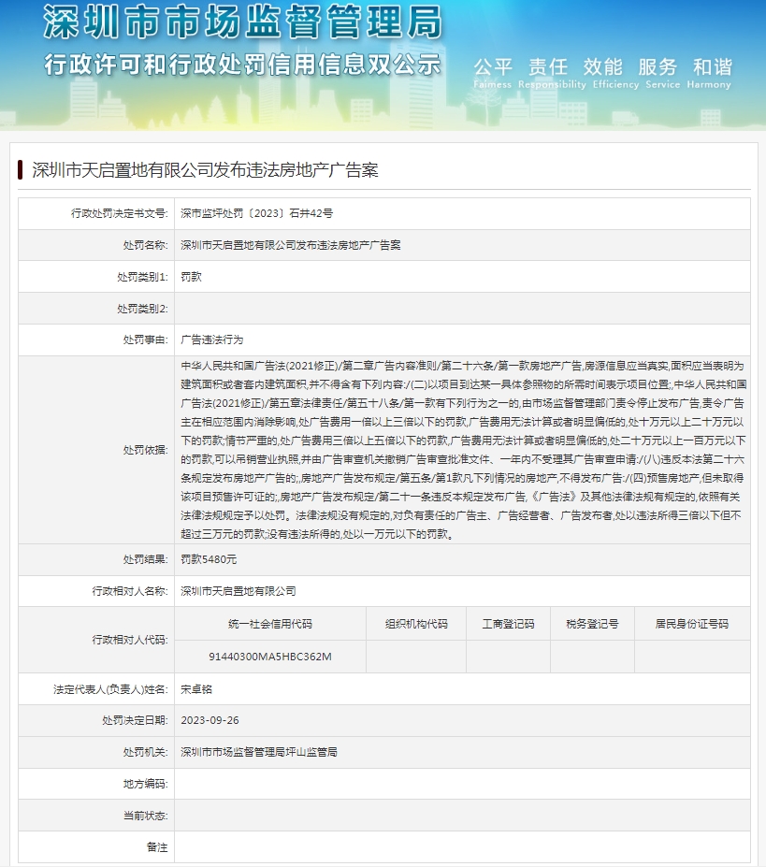Screen dimensions: 766x867
Task: Click the 和谐 Harmony slogan in banner
Action: (709, 73)
